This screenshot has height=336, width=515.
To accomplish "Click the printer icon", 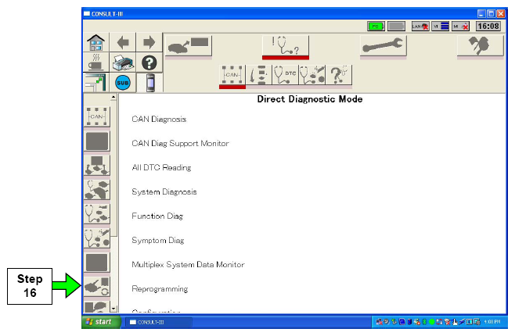I will click(124, 63).
